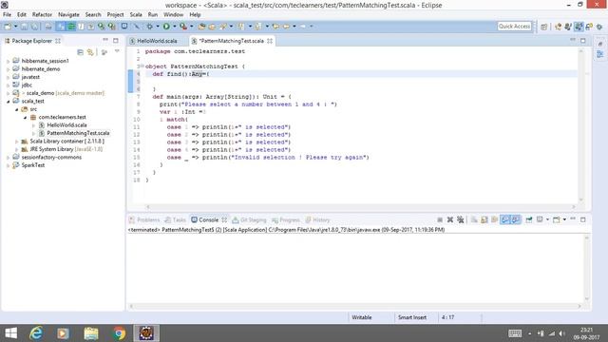608x342 pixels.
Task: Click Collapse All in Package Explorer
Action: 80,52
